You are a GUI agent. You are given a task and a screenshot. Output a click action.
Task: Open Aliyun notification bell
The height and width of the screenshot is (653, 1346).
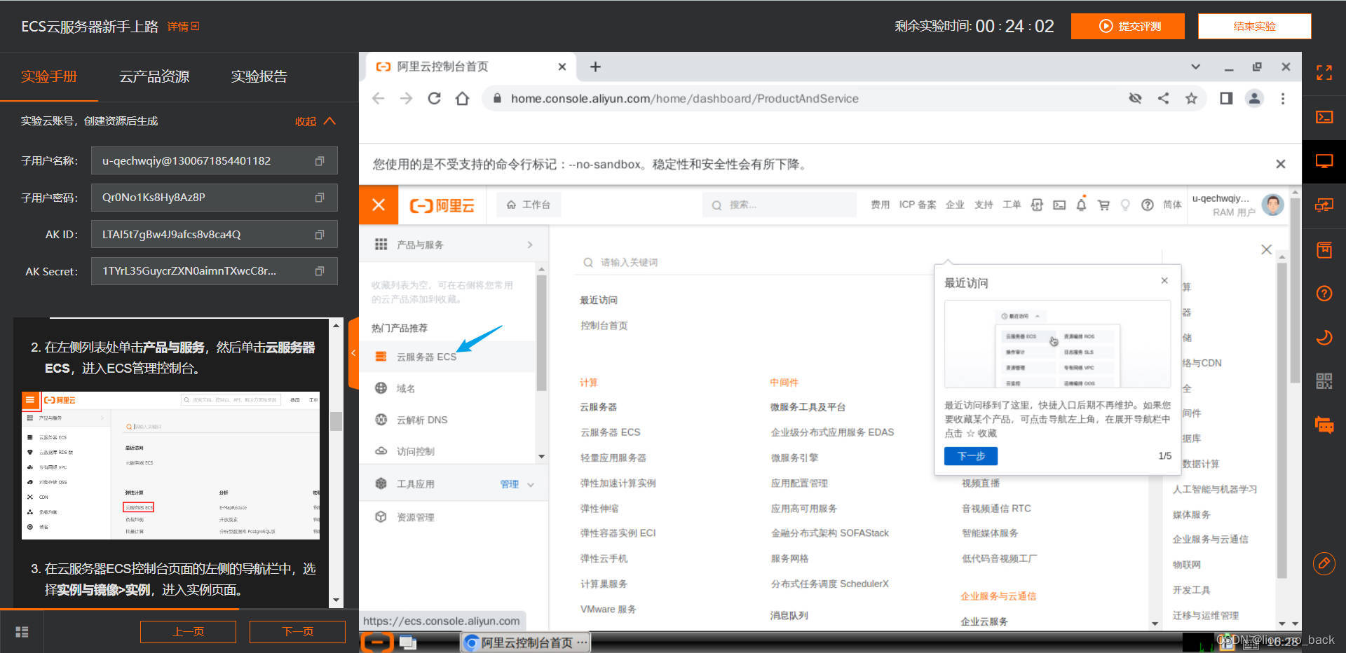1081,205
